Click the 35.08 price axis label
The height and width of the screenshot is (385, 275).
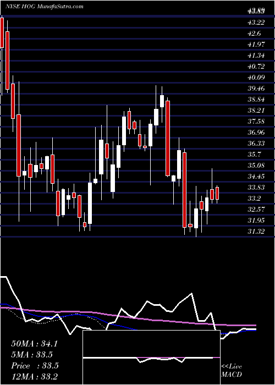coord(256,165)
